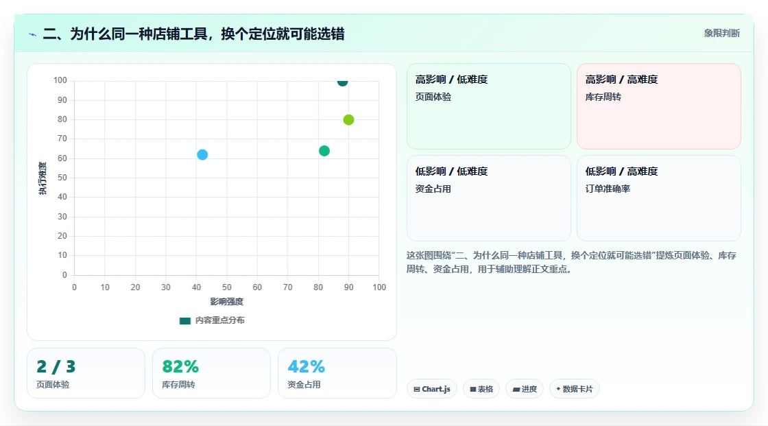The height and width of the screenshot is (426, 768).
Task: Click the lime green scatter point at 90
Action: [348, 119]
